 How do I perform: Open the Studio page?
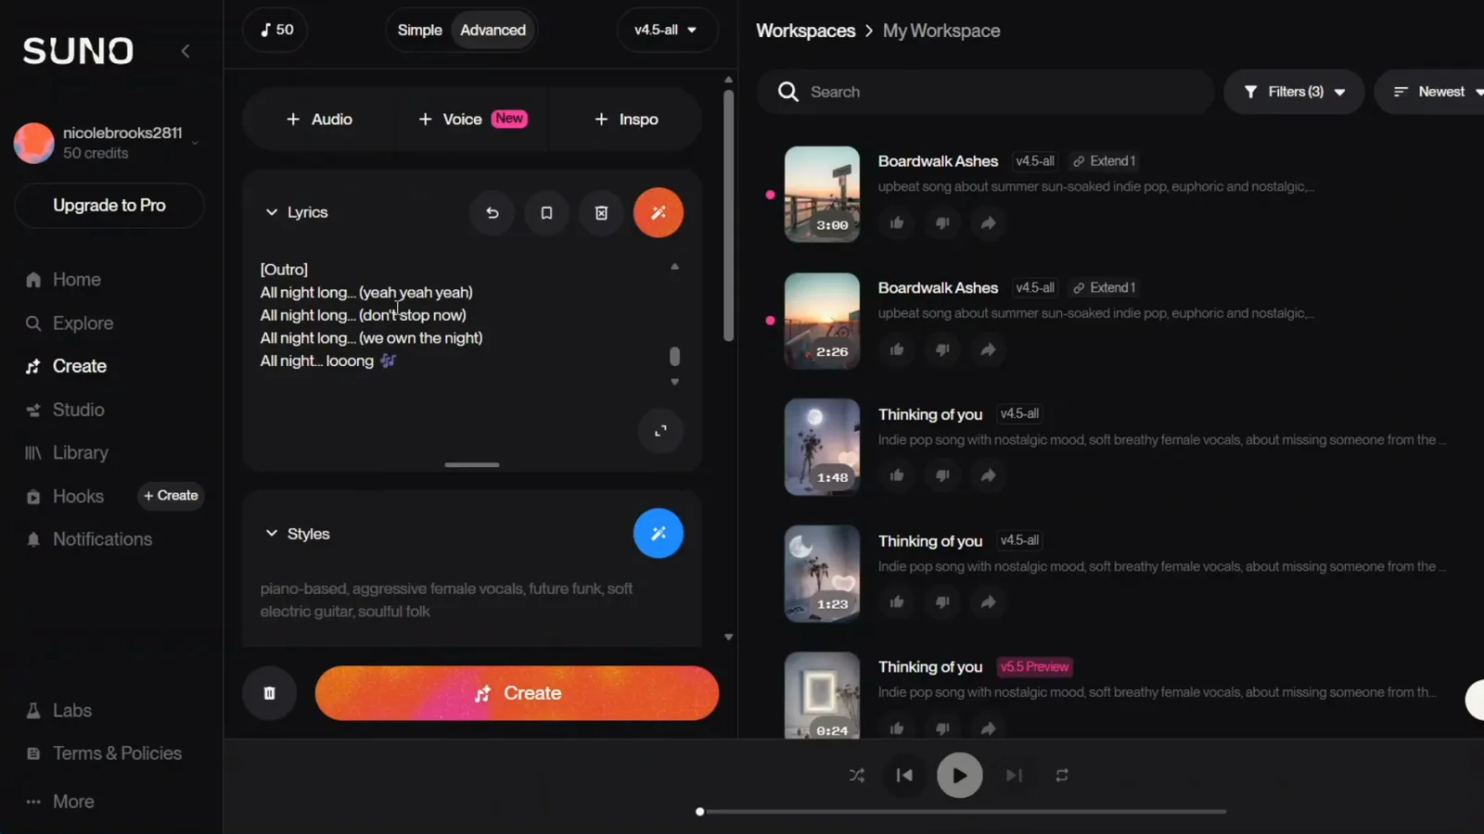click(65, 410)
